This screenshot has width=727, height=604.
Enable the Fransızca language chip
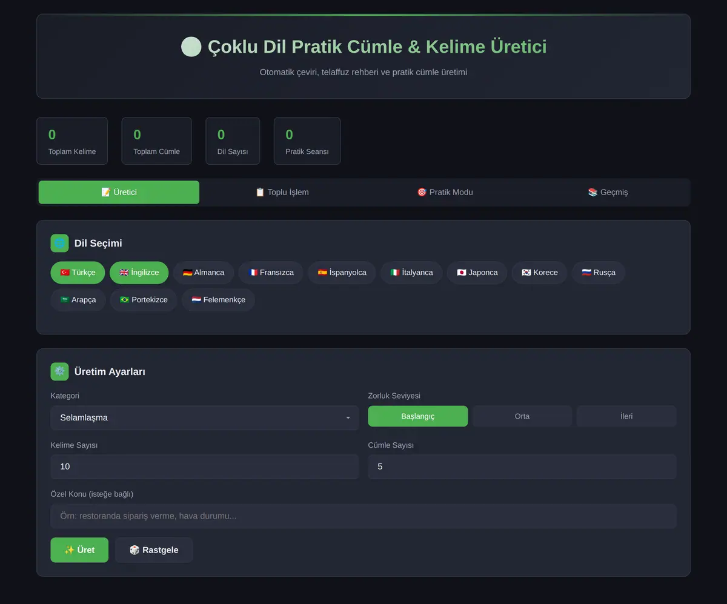[x=270, y=273]
